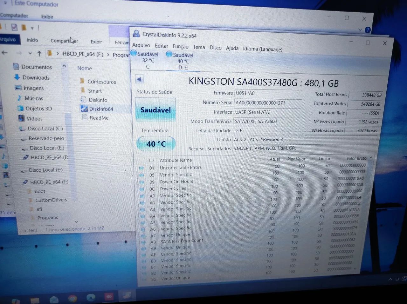Click HBCD_PE_x64 (F:) in the address bar
Screen dimensions: 407x304
83,54
